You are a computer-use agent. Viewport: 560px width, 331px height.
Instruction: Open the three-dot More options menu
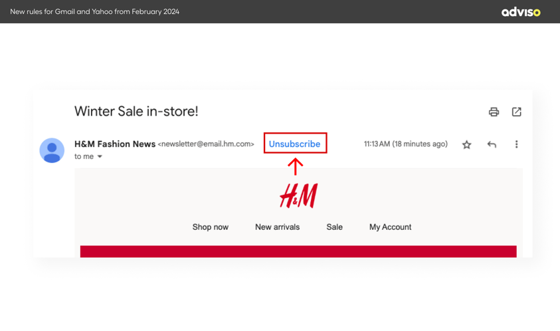coord(516,144)
